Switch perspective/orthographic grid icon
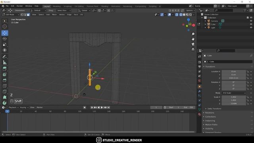 [193, 49]
